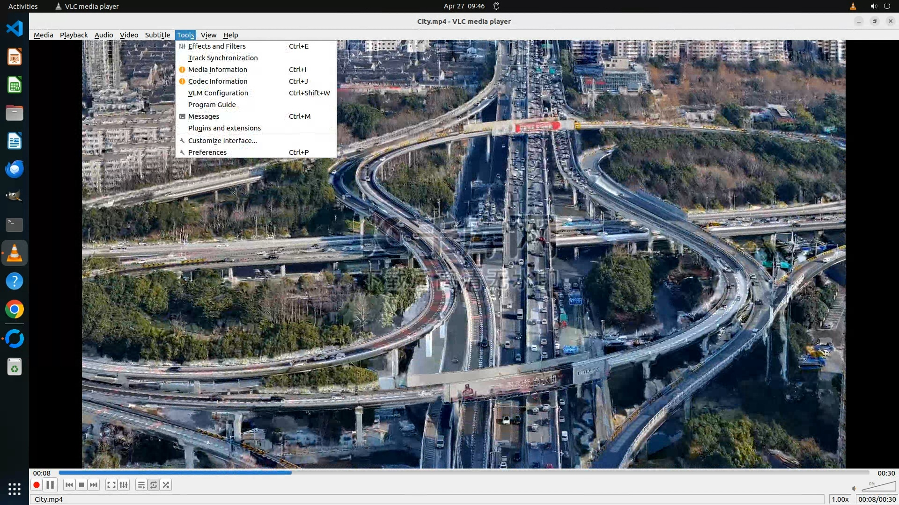Open Preferences from Tools menu
Image resolution: width=899 pixels, height=505 pixels.
click(x=207, y=152)
